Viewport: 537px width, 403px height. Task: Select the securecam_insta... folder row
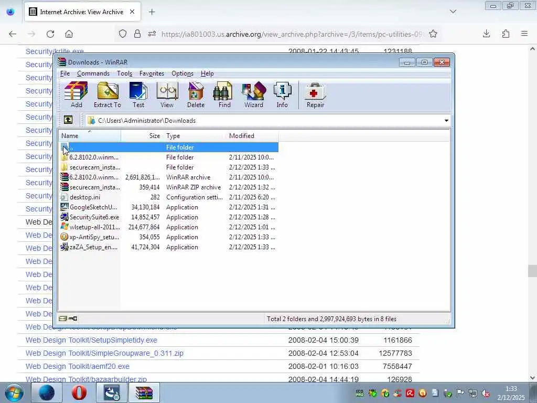coord(168,167)
